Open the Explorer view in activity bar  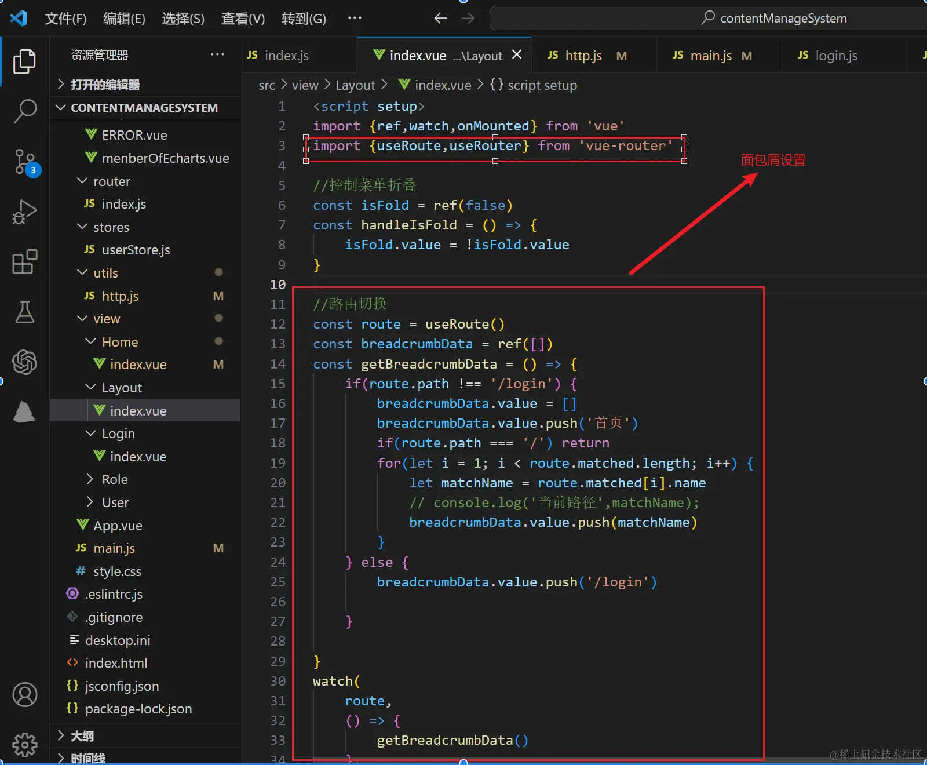coord(24,61)
